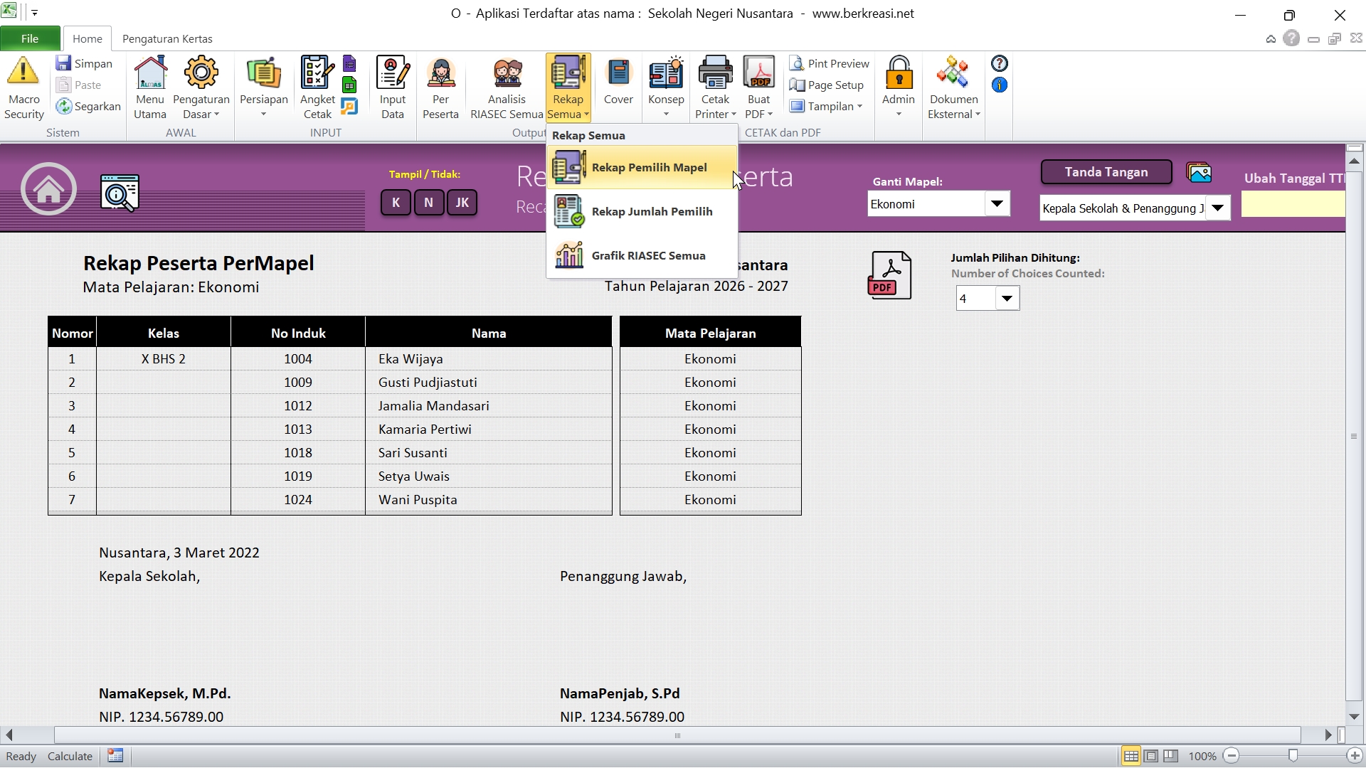
Task: Open the Jumlah Pilihan Dihitung dropdown
Action: point(1006,299)
